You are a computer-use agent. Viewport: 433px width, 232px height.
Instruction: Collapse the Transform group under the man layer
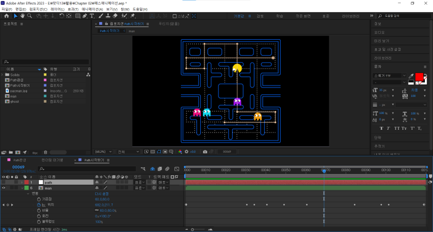[28, 194]
